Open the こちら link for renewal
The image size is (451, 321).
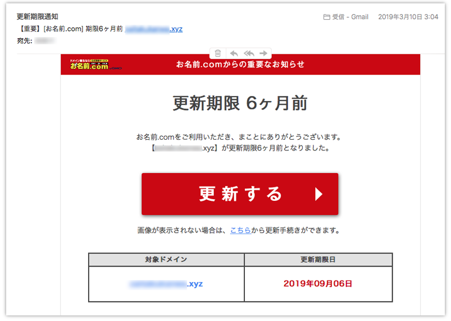pyautogui.click(x=240, y=230)
